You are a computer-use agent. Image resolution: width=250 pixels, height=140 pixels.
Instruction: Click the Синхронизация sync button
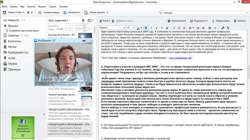click(48, 12)
